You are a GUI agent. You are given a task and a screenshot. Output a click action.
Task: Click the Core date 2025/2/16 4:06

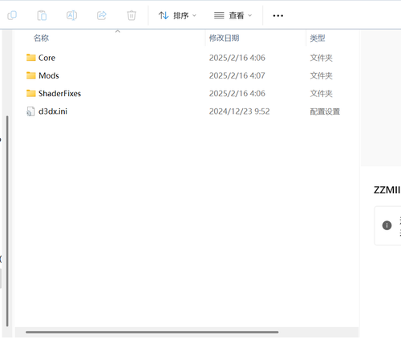237,58
